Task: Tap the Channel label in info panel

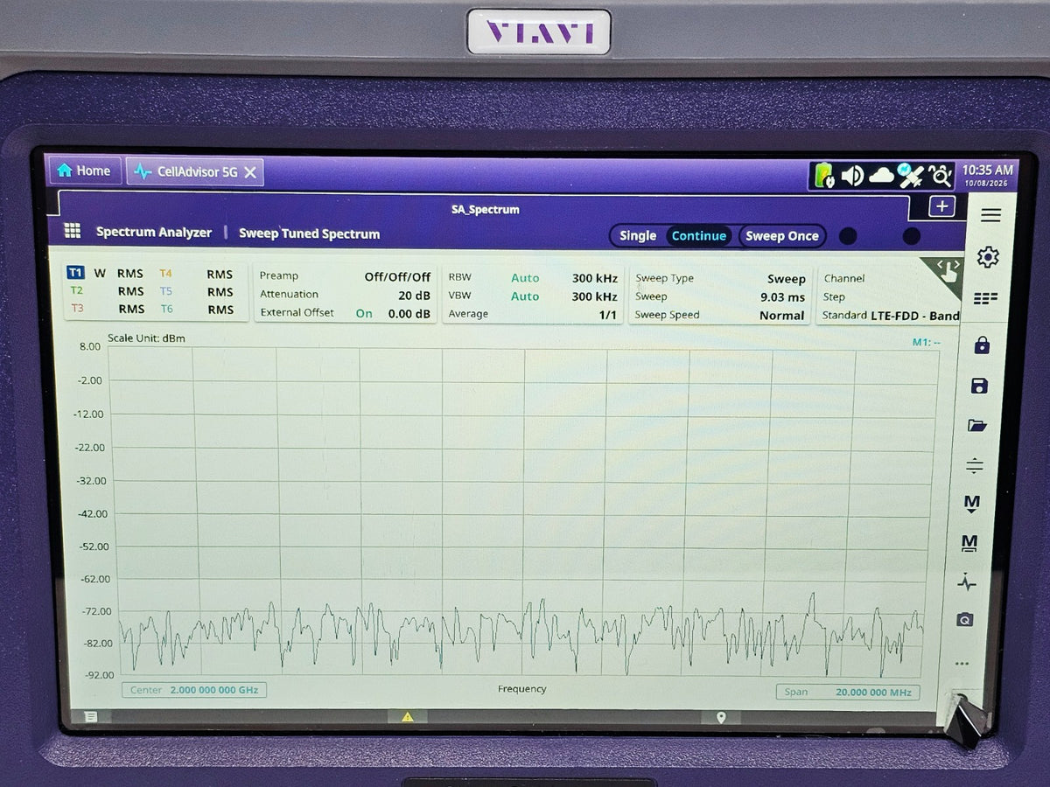Action: (843, 278)
